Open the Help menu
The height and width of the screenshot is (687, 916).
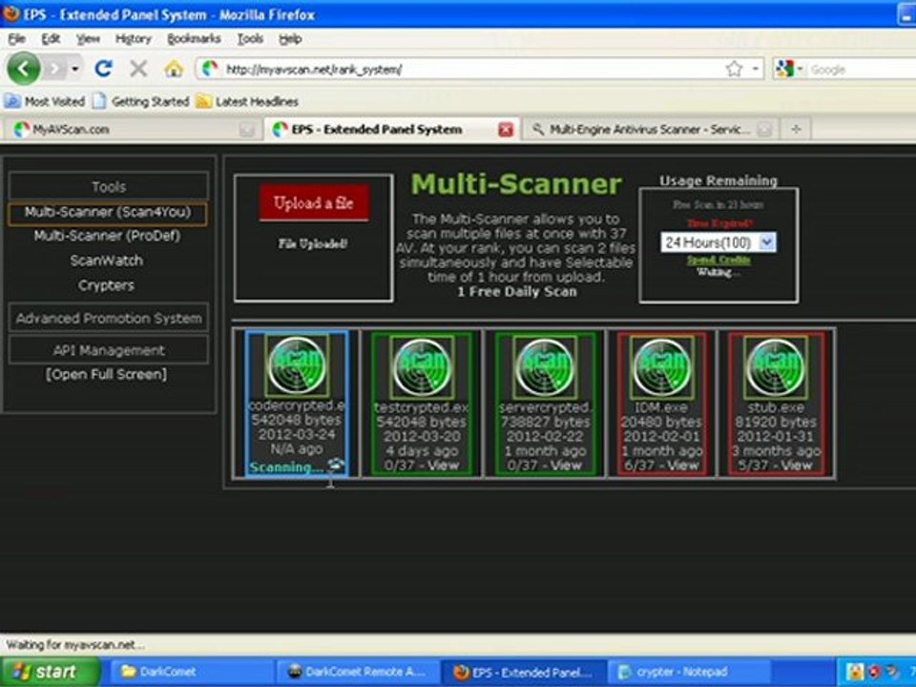pyautogui.click(x=290, y=38)
